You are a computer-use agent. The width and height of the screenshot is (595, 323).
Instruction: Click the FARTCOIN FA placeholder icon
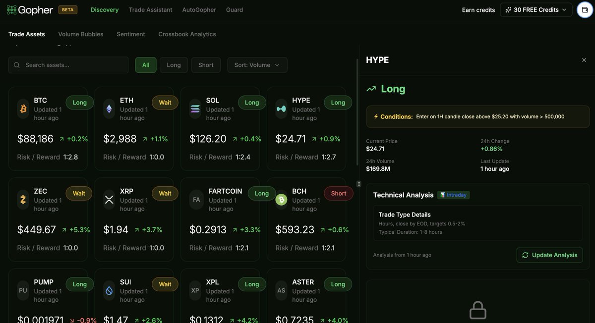[x=196, y=200]
